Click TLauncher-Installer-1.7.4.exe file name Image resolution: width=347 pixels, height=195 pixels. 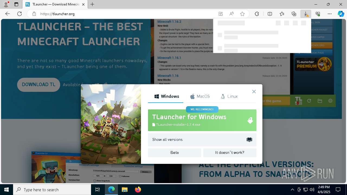click(178, 125)
